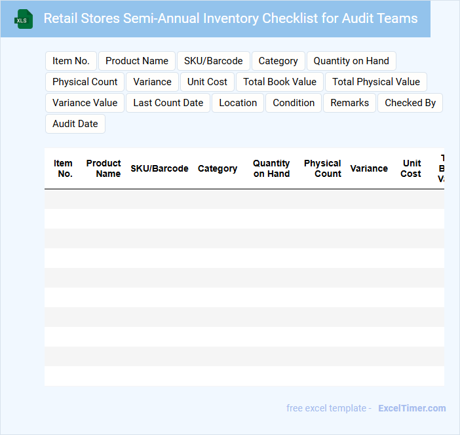
Task: Click the page title heading text
Action: [x=231, y=18]
